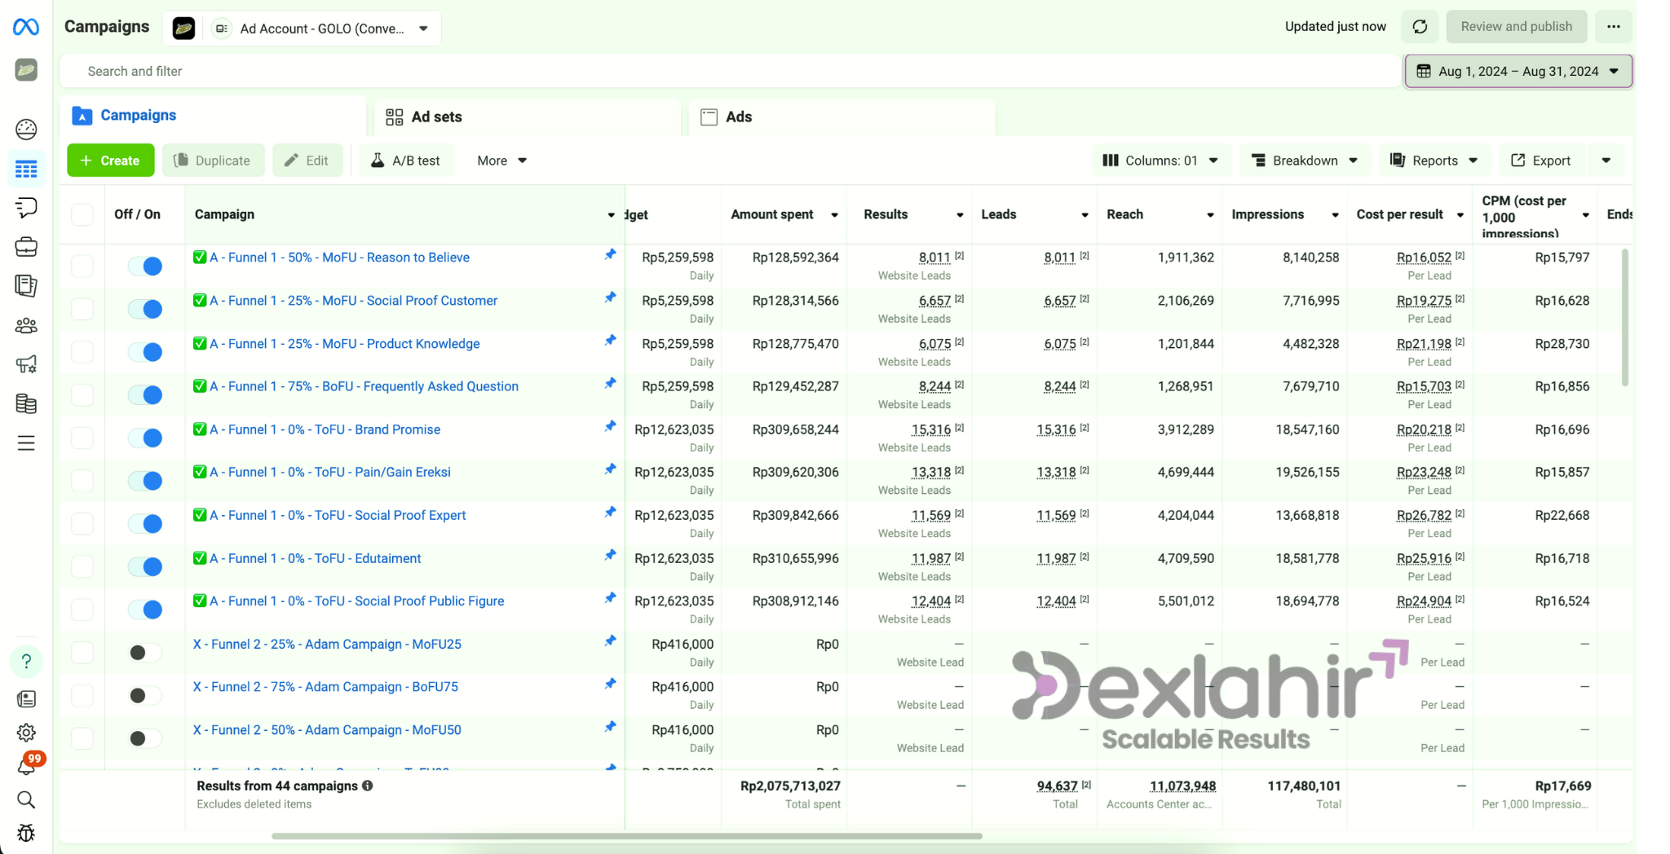
Task: Enable the Adam Campaign MoFU25 toggle
Action: pos(145,653)
